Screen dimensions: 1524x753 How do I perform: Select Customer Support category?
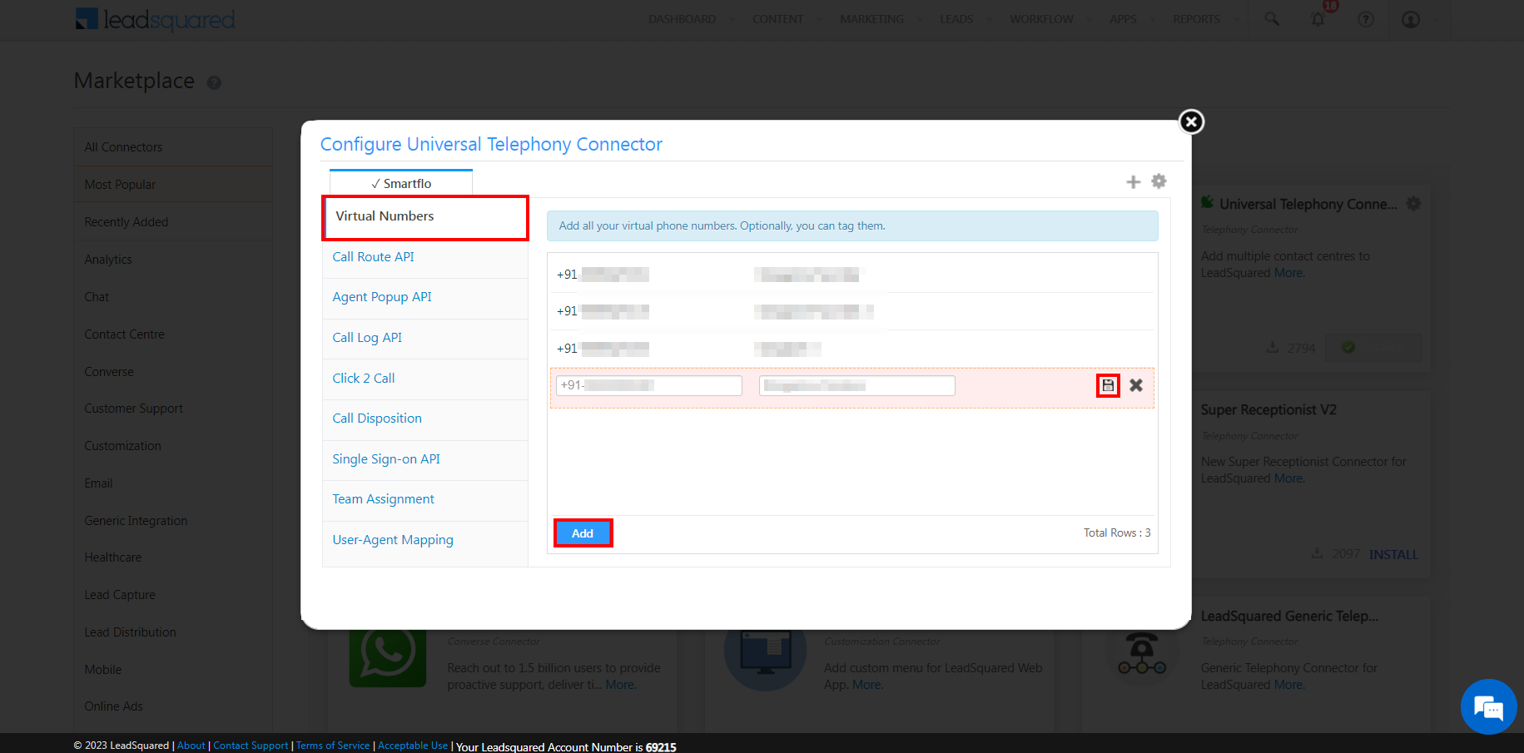click(x=173, y=409)
